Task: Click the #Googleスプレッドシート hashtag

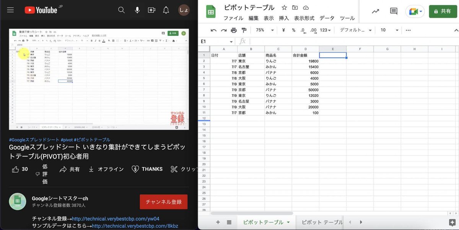Action: (34, 140)
